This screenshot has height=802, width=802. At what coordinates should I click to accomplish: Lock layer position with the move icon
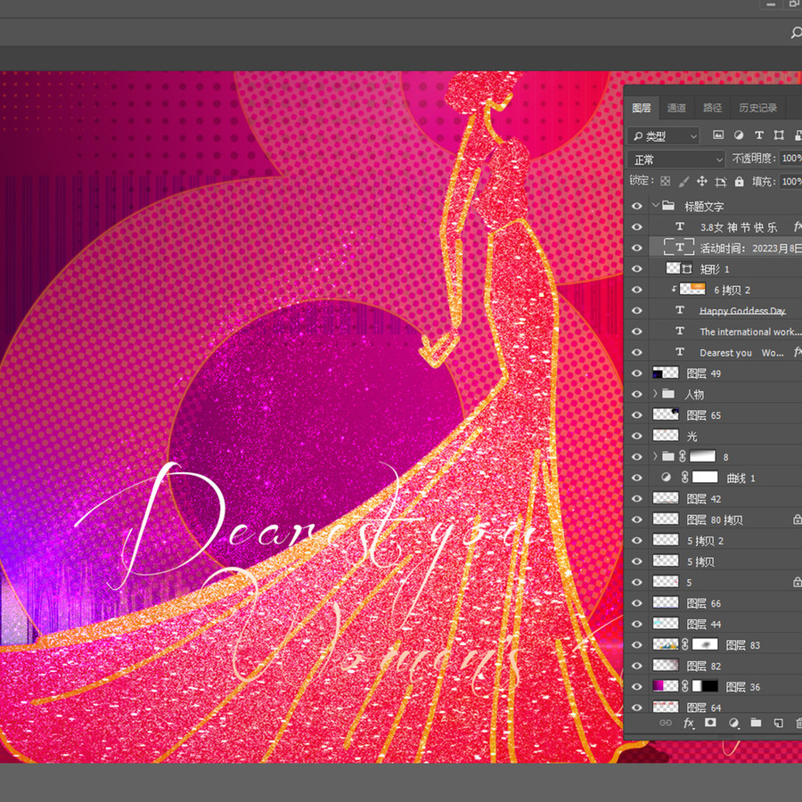click(702, 181)
